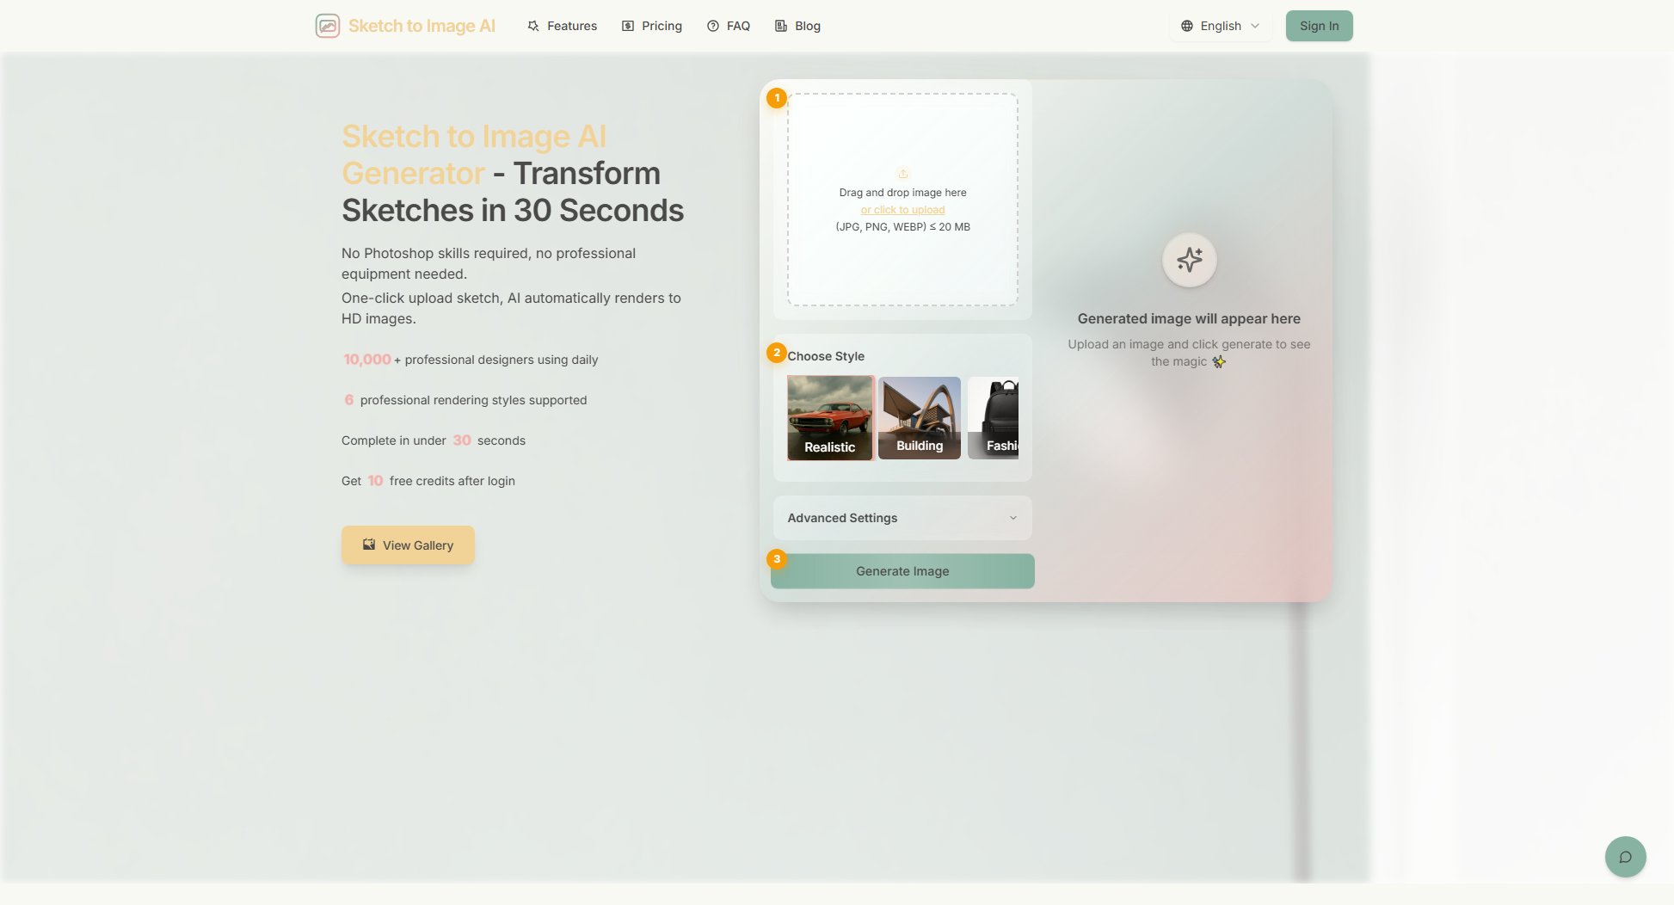This screenshot has width=1674, height=905.
Task: Click the chevron on Advanced Settings
Action: tap(1012, 518)
